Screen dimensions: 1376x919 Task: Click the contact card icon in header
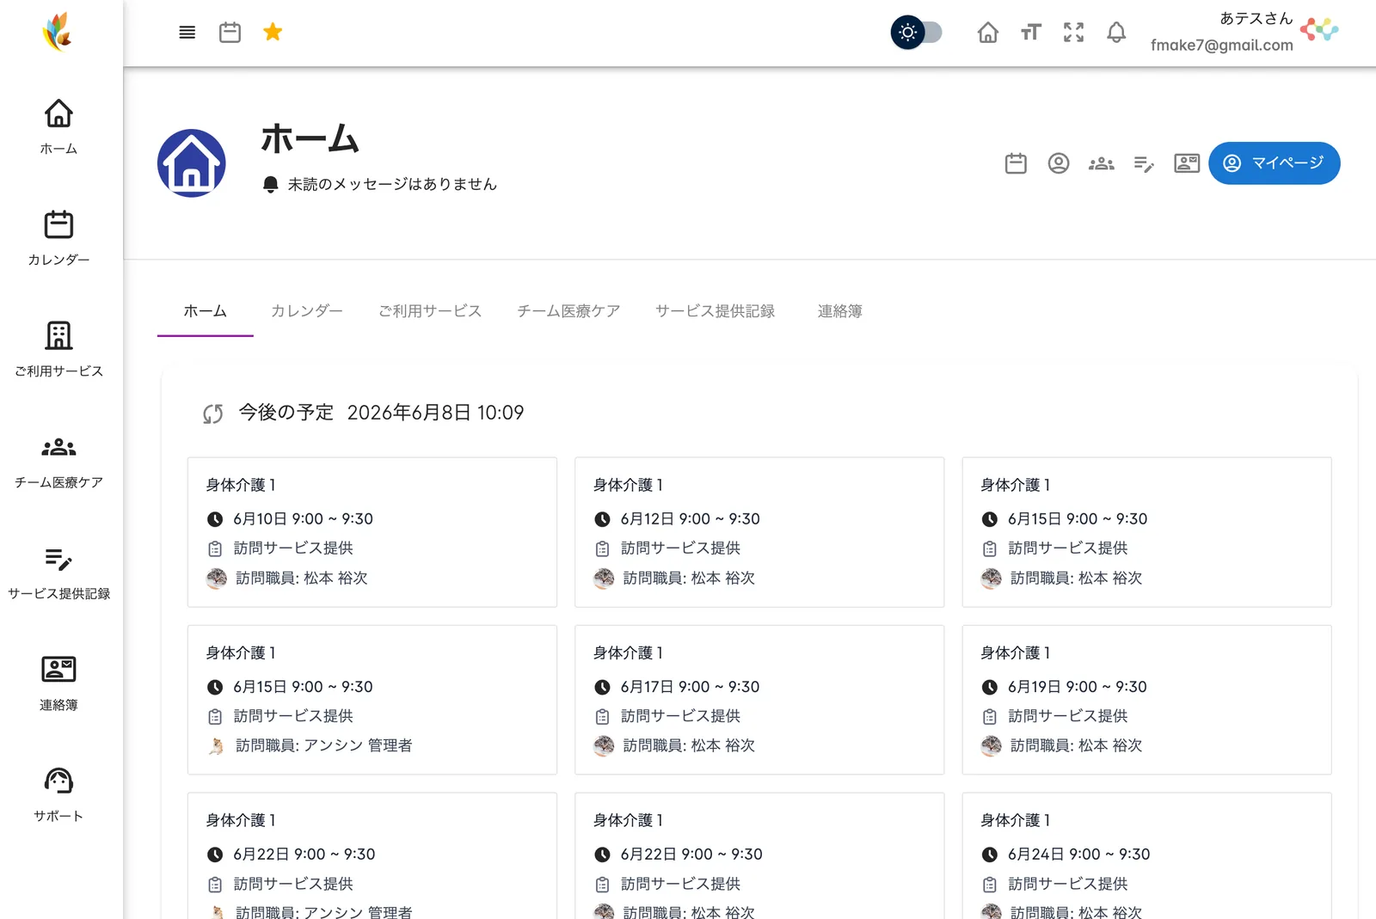click(x=1187, y=163)
